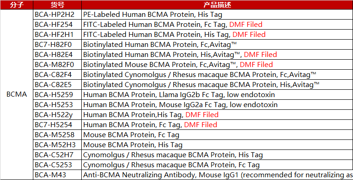
Task: Open catalog number BC7-H82F0
Action: click(x=57, y=45)
